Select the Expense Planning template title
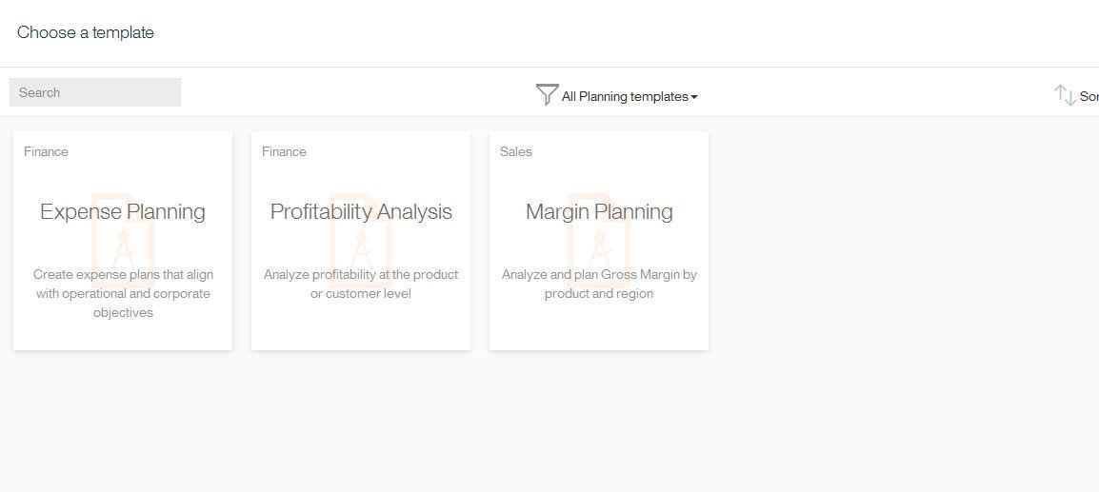Screen dimensions: 1099x492 tap(123, 211)
